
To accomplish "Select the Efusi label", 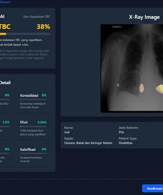I will coord(24,122).
